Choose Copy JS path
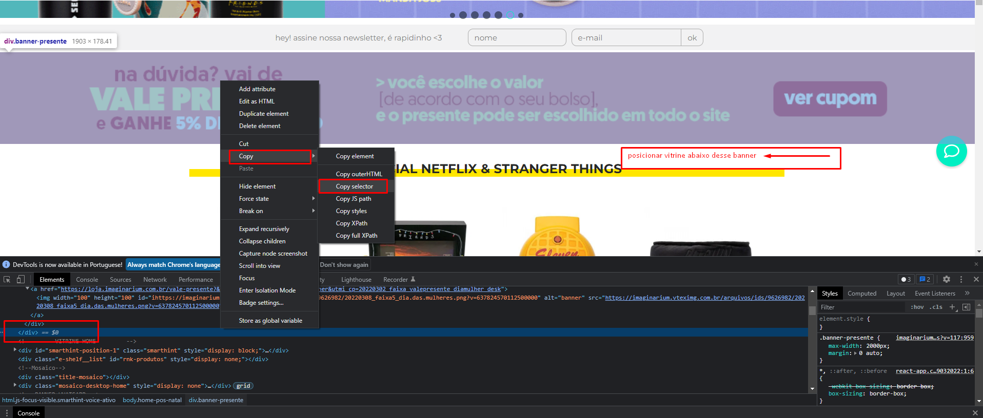Image resolution: width=983 pixels, height=418 pixels. (x=356, y=199)
